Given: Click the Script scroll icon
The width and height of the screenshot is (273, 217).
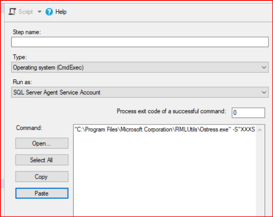Looking at the screenshot, I should click(12, 12).
